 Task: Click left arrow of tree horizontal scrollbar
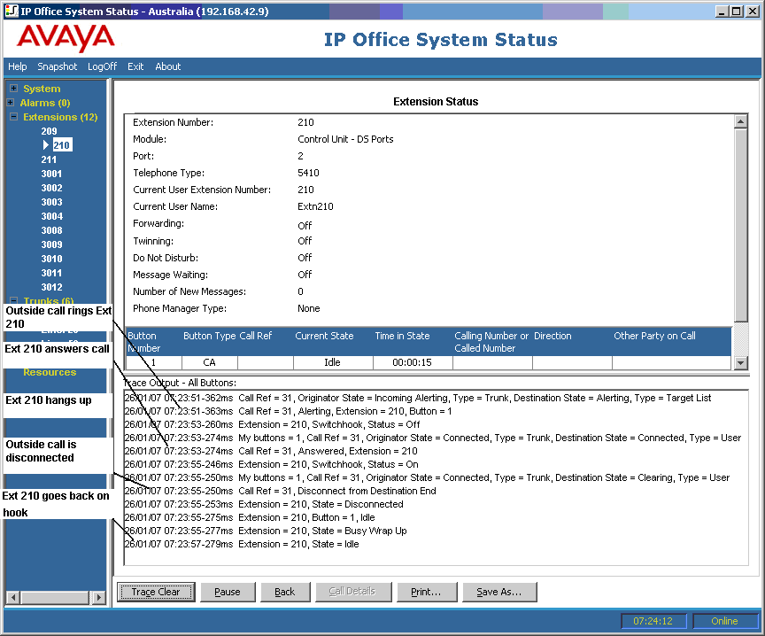(13, 597)
